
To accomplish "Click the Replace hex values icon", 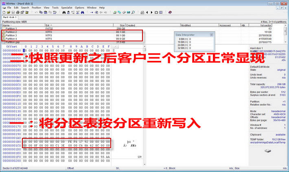I will [78, 12].
